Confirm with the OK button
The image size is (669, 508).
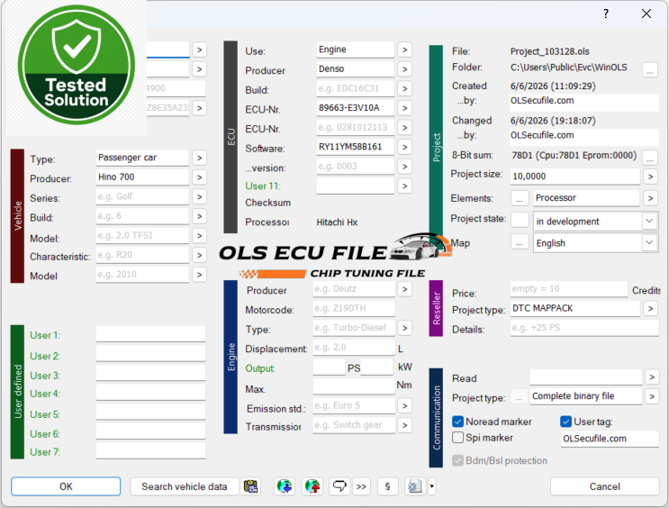click(x=66, y=486)
